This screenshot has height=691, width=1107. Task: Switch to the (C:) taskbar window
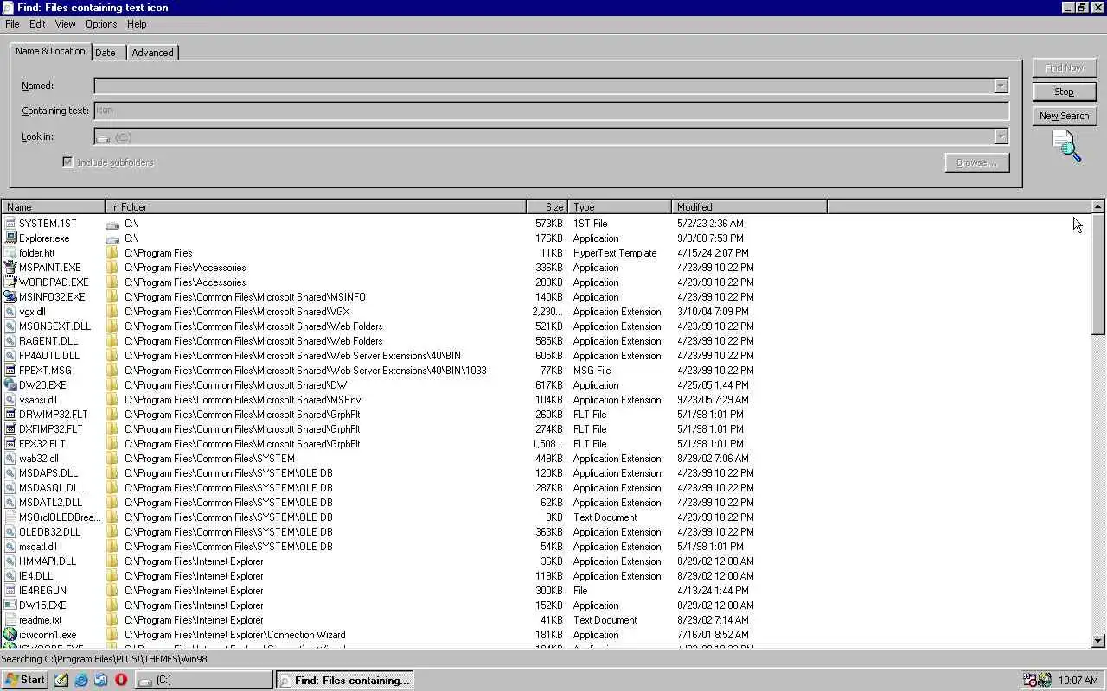tap(204, 680)
